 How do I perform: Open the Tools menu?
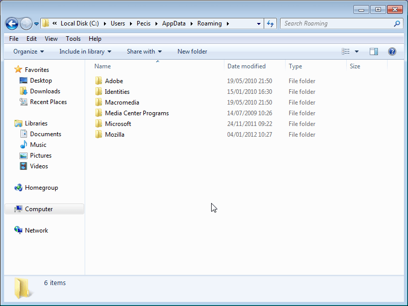73,39
